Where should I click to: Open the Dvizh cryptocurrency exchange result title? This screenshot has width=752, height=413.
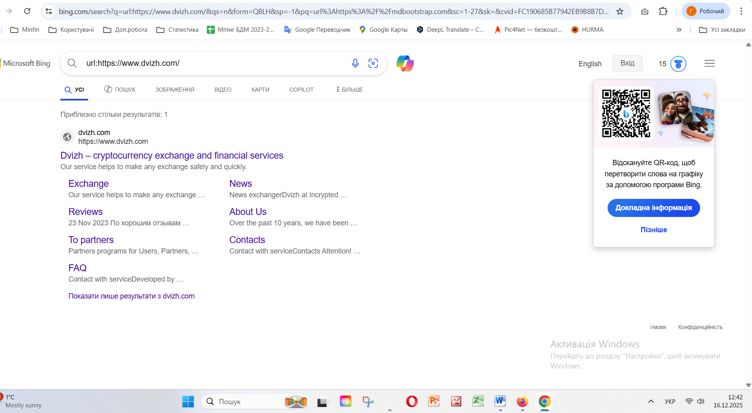point(172,155)
